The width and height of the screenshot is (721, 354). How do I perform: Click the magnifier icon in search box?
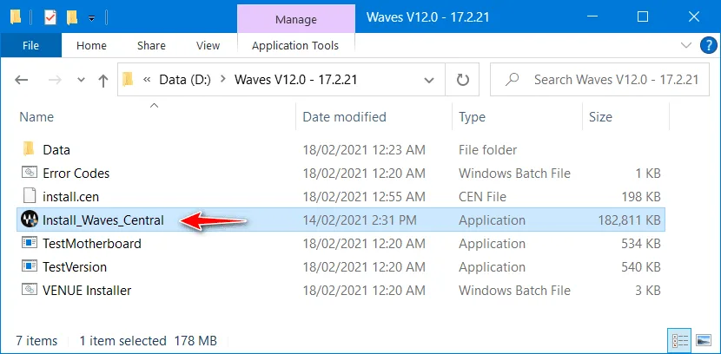click(512, 80)
